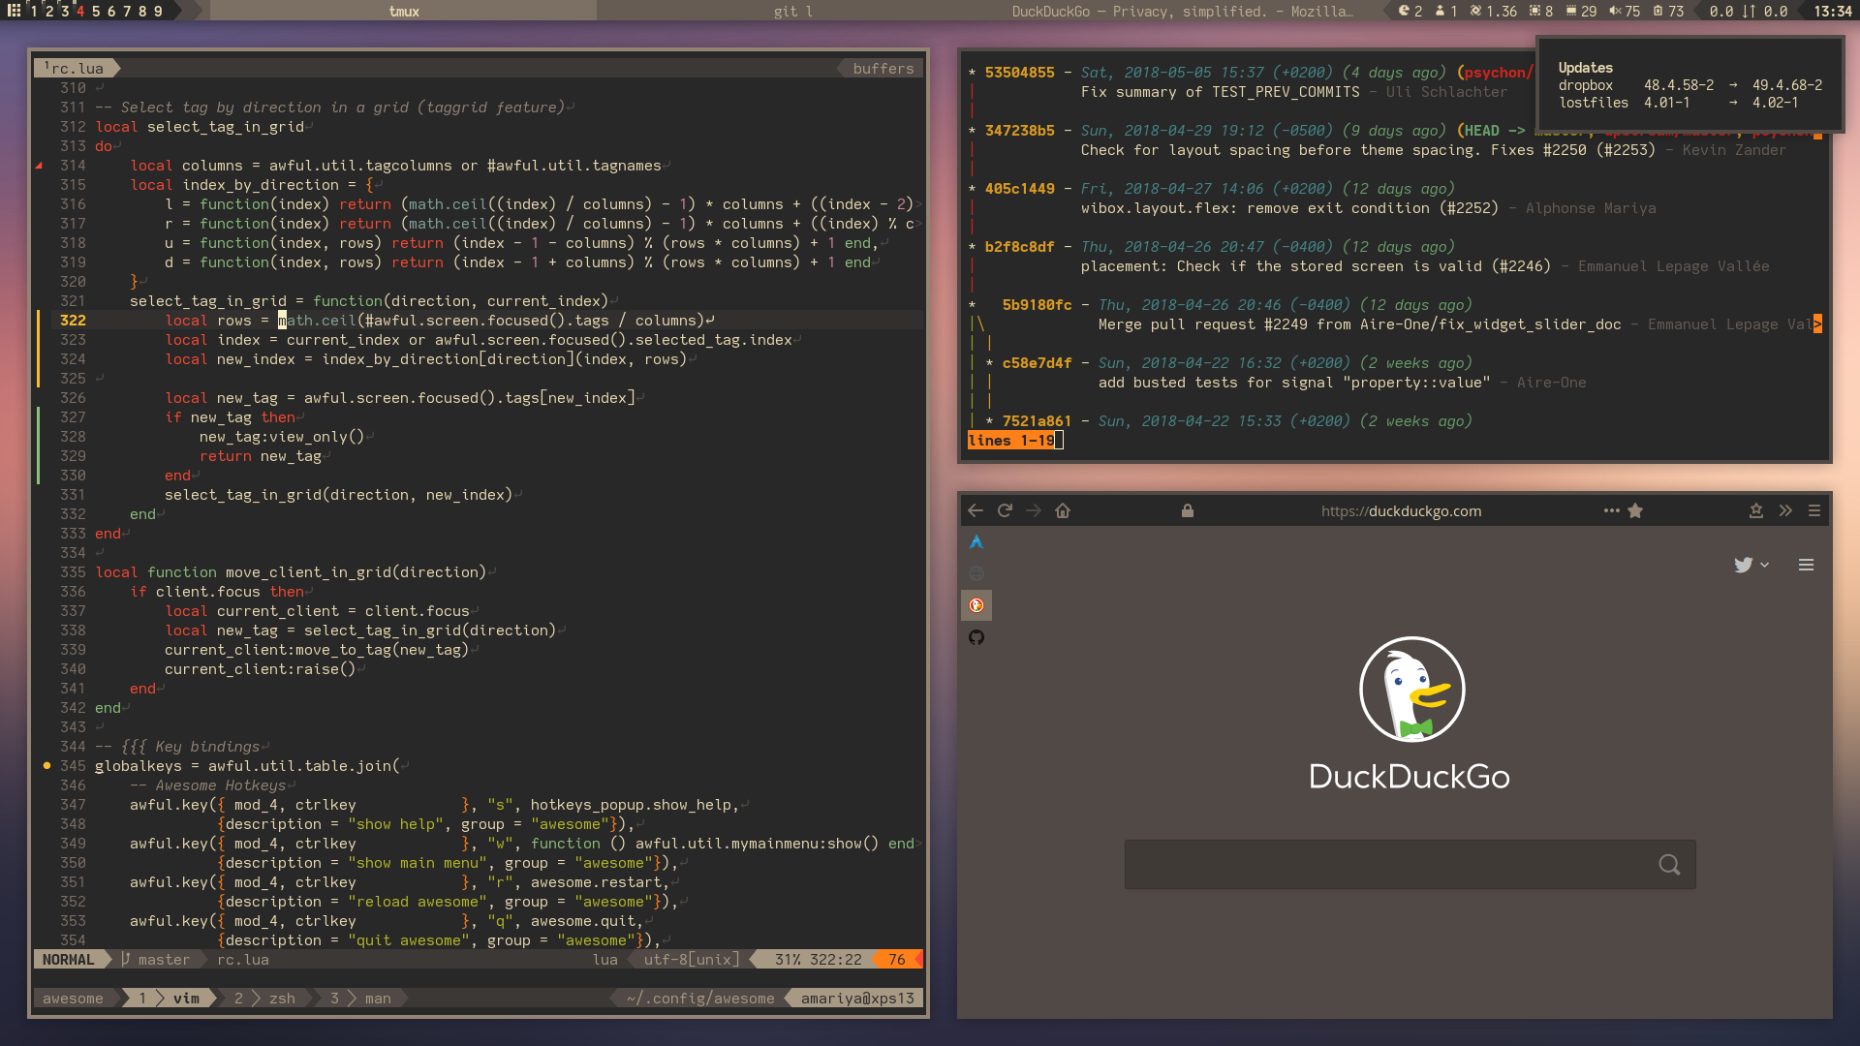Viewport: 1860px width, 1046px height.
Task: Show more tools via double-chevron overflow
Action: (x=1785, y=511)
